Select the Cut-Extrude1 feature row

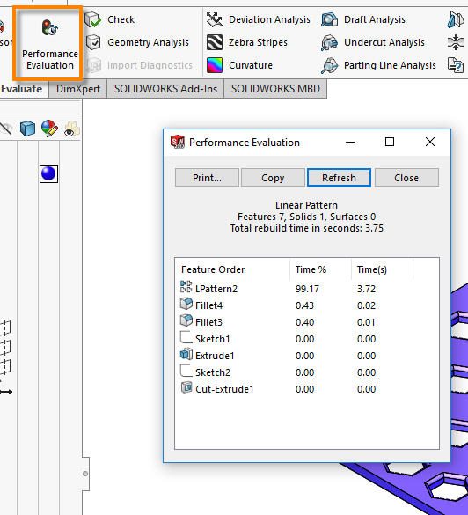306,389
